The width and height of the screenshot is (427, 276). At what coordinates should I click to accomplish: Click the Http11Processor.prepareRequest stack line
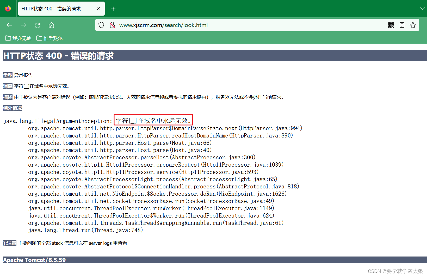pos(156,165)
